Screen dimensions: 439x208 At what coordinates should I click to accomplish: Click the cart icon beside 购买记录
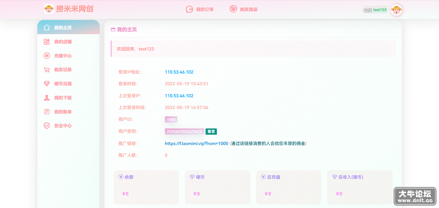[47, 69]
